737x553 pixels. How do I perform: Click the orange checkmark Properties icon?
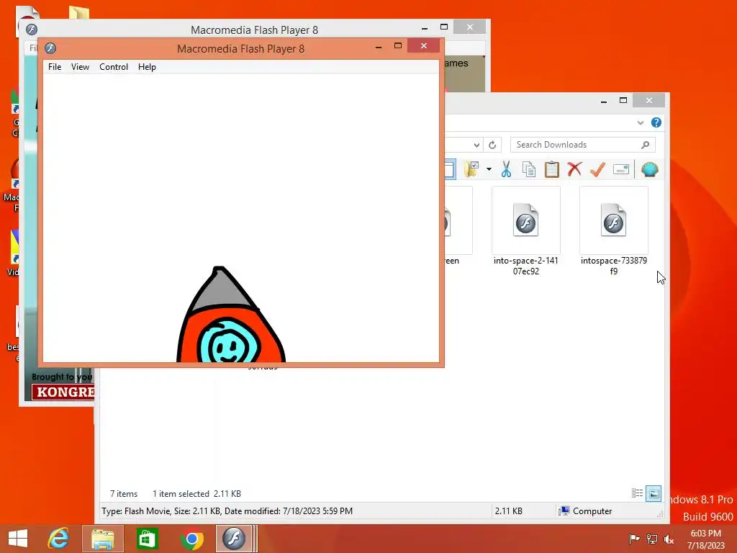(x=597, y=168)
